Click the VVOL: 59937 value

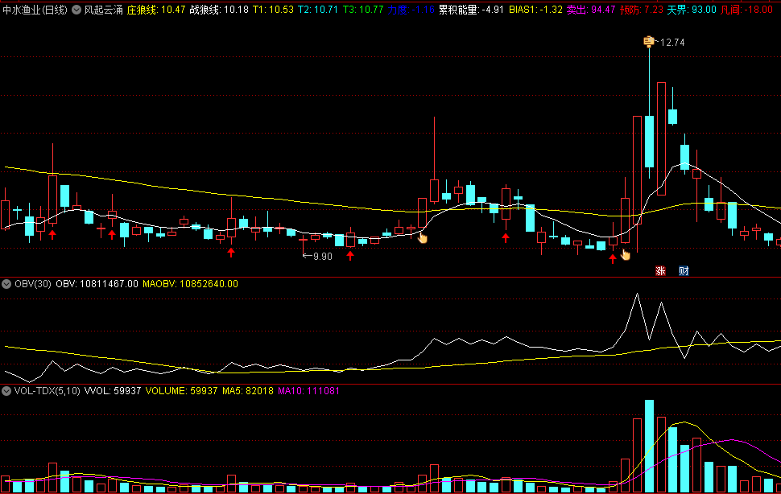pyautogui.click(x=113, y=391)
